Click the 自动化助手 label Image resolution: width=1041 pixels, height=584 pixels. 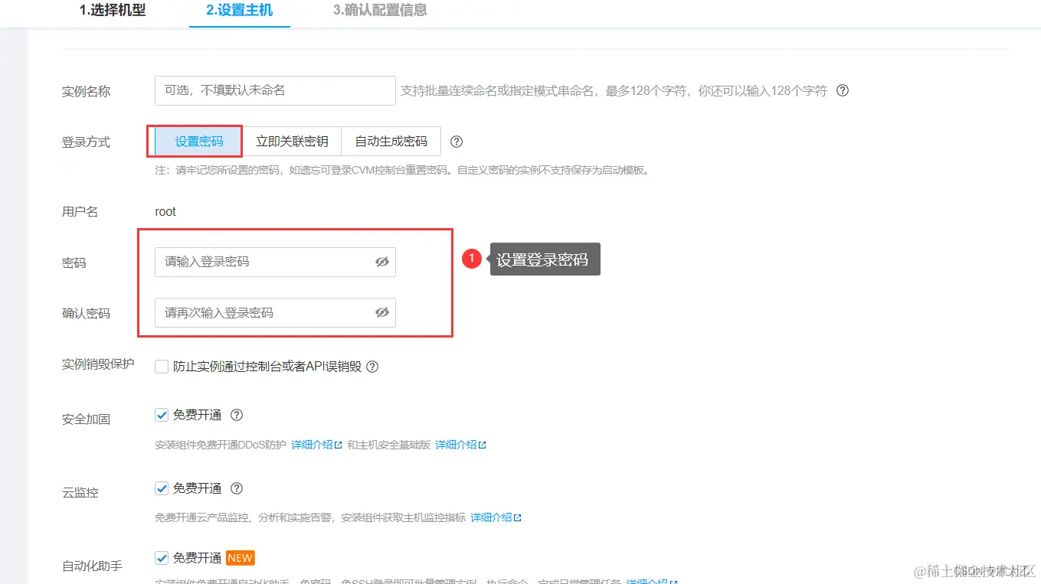92,566
